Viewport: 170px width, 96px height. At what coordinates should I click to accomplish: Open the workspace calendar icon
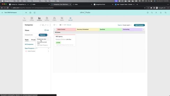pos(30,13)
